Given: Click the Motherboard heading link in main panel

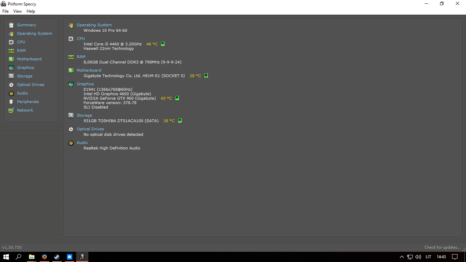Looking at the screenshot, I should coord(89,70).
